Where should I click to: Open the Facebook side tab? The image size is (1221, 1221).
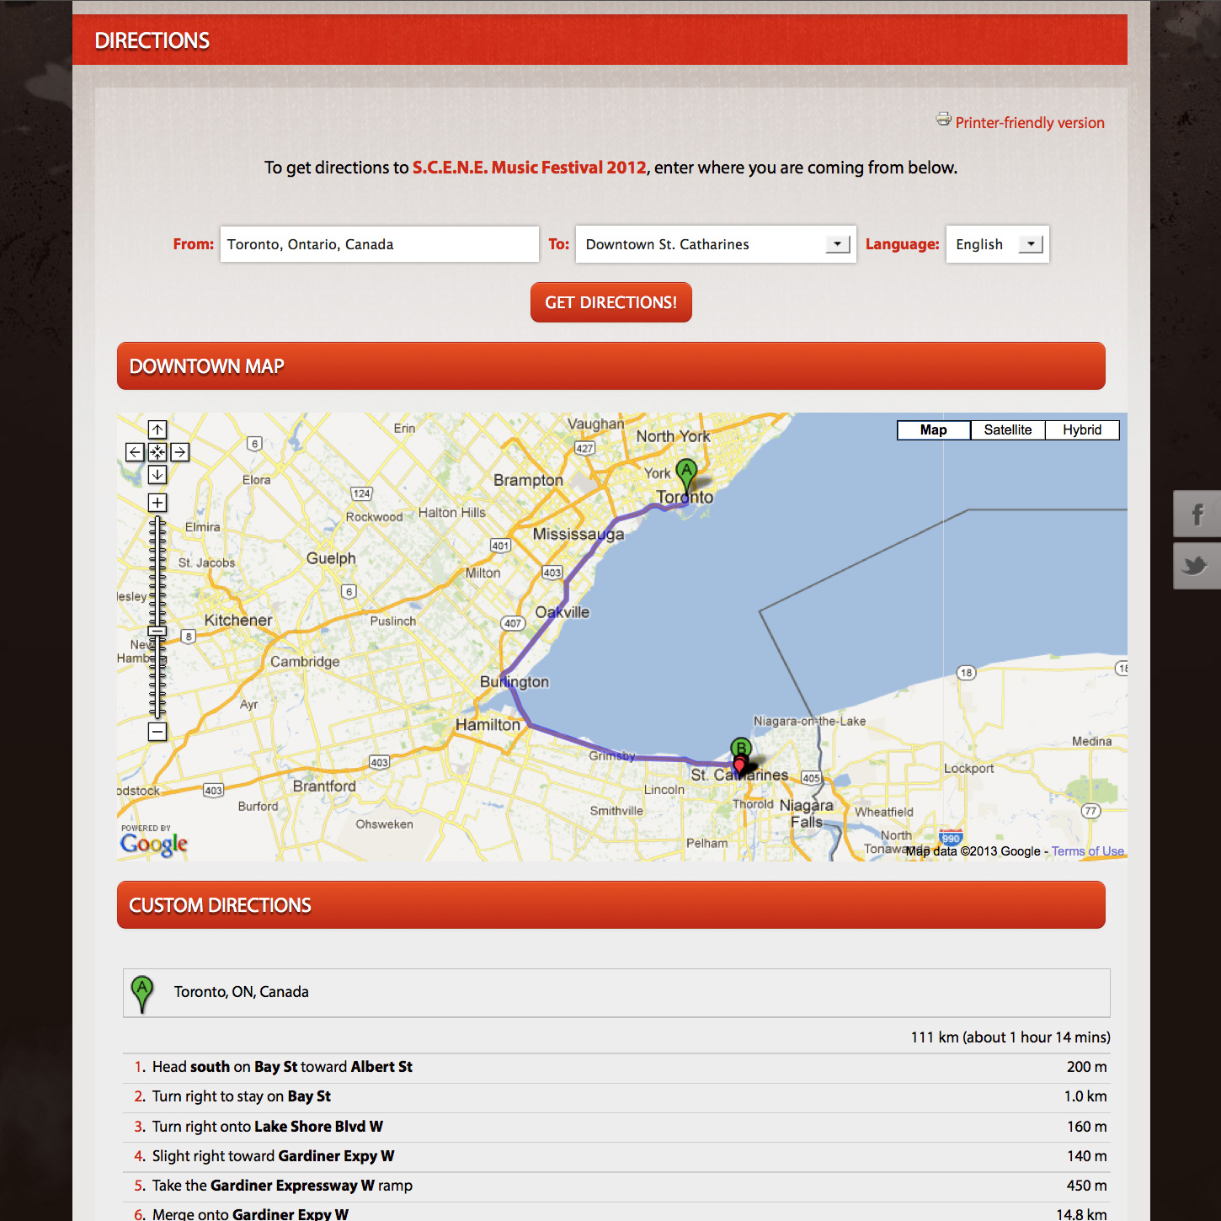coord(1197,514)
